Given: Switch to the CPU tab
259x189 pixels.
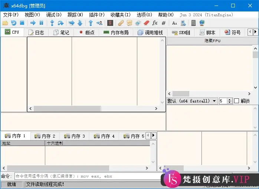Looking at the screenshot, I should 12,32.
